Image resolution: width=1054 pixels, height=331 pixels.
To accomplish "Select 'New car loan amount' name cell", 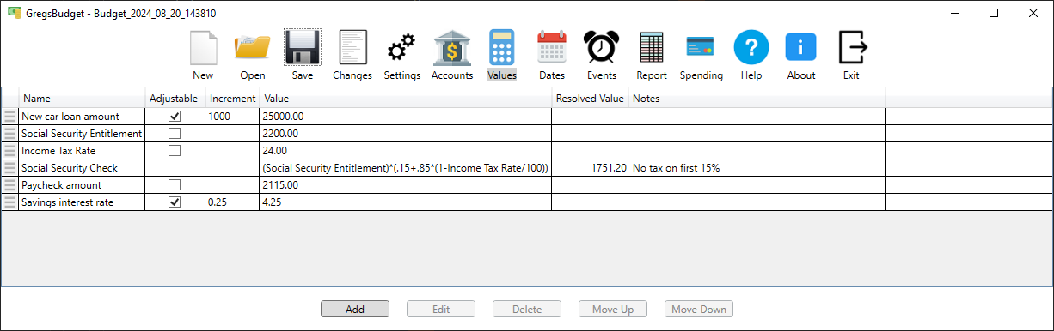I will 82,116.
